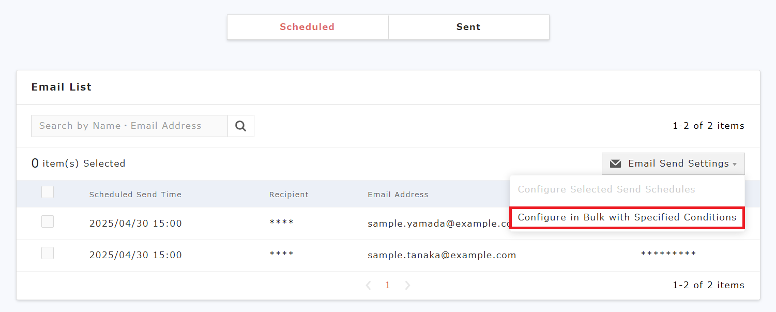Choose Configure in Bulk with Specified Conditions
Viewport: 776px width, 312px height.
(x=627, y=217)
